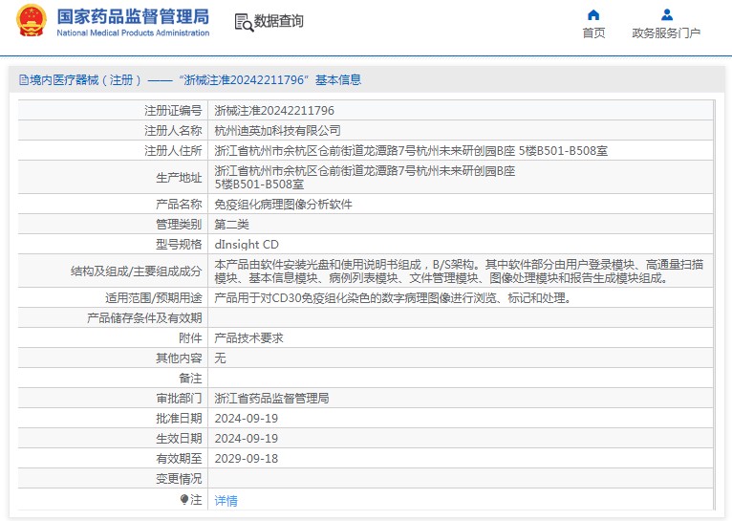Click 杭州迪英加科技有限公司 registrant name
The width and height of the screenshot is (732, 521).
[277, 131]
